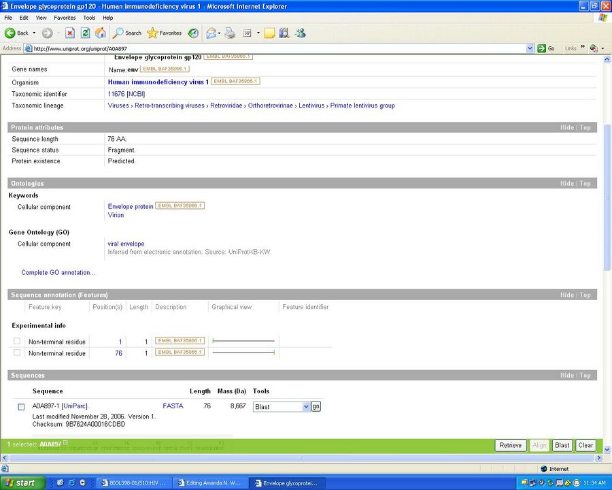Click the Back navigation arrow icon
Viewport: 612px width, 490px height.
pos(11,33)
